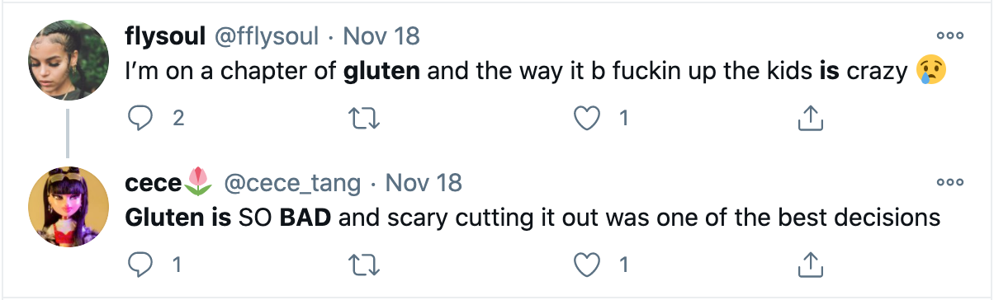Reply to flysoul's gluten tweet
Image resolution: width=994 pixels, height=300 pixels.
point(142,119)
